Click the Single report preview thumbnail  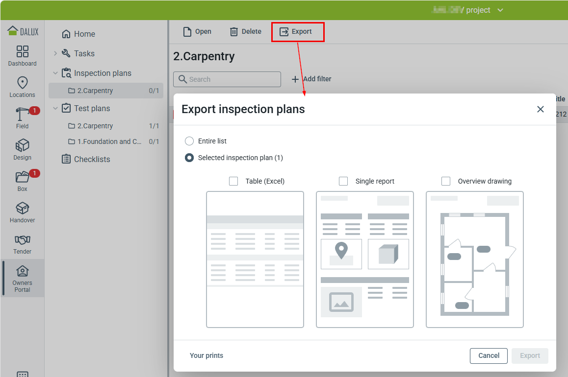point(365,259)
